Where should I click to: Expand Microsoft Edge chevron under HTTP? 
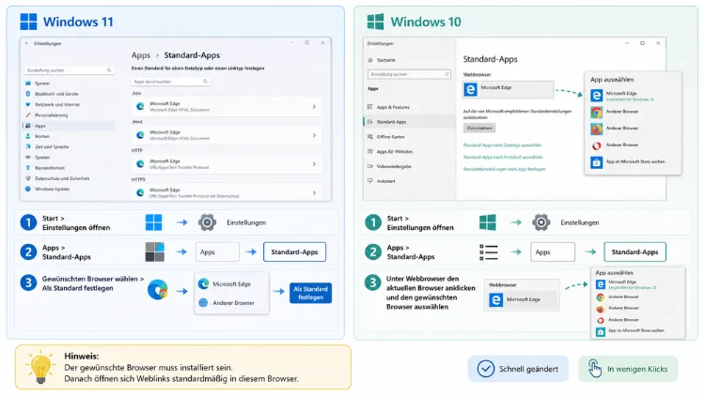click(314, 164)
